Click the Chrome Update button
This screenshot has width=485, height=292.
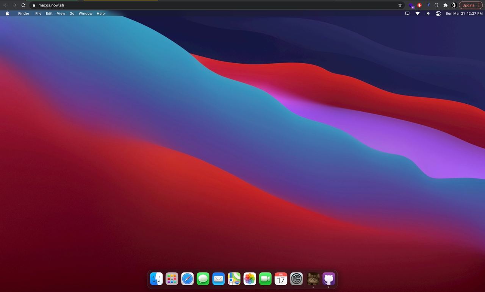click(471, 5)
